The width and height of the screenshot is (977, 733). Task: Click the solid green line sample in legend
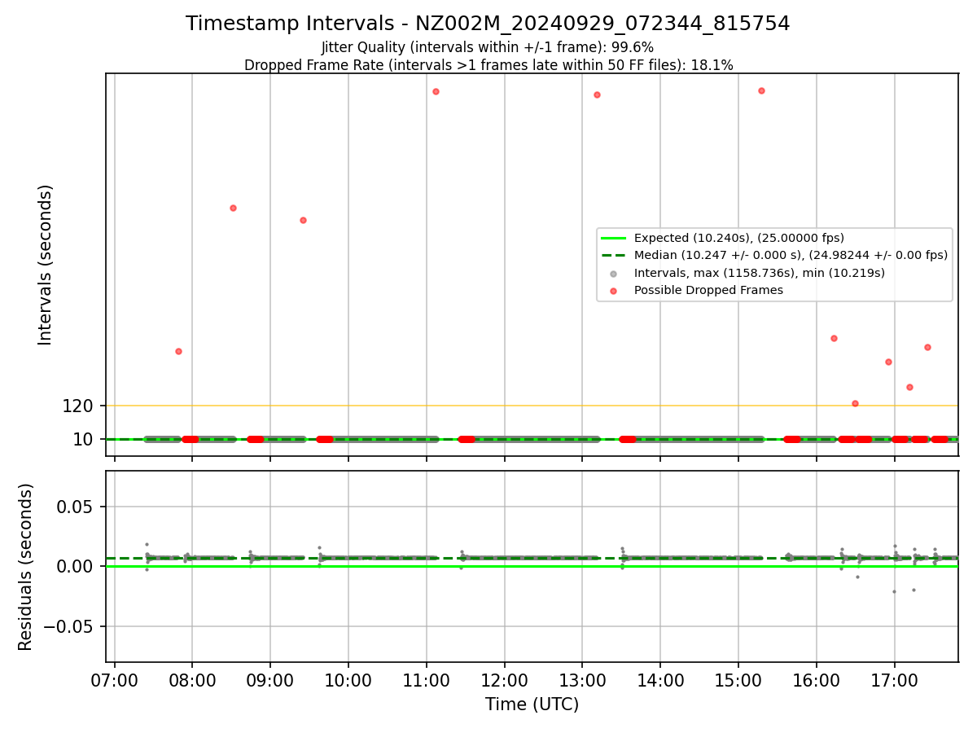[614, 238]
